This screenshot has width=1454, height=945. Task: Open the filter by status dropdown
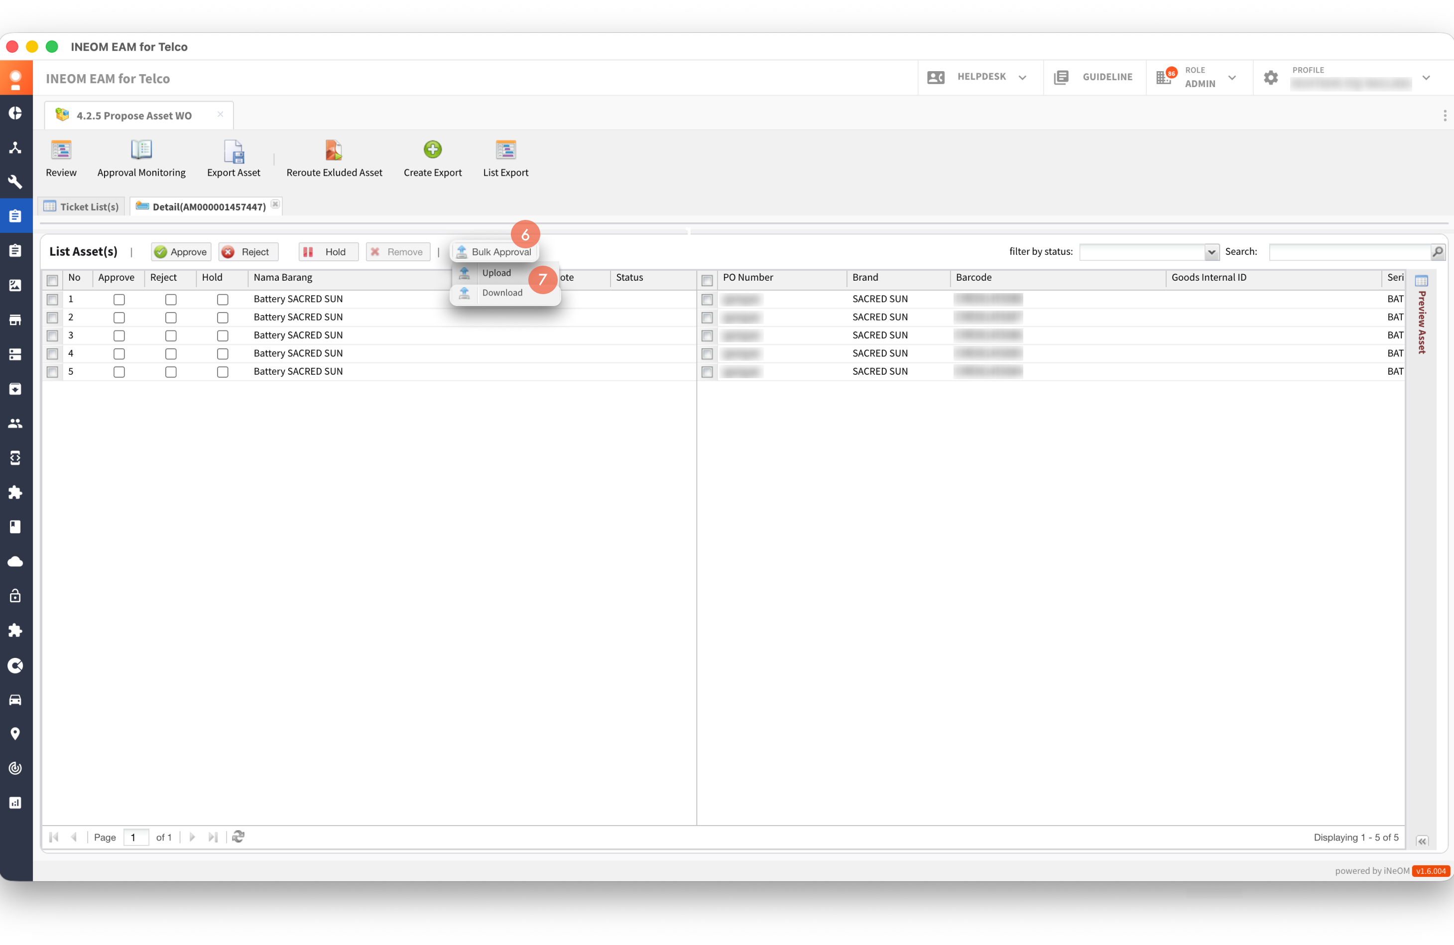point(1211,252)
